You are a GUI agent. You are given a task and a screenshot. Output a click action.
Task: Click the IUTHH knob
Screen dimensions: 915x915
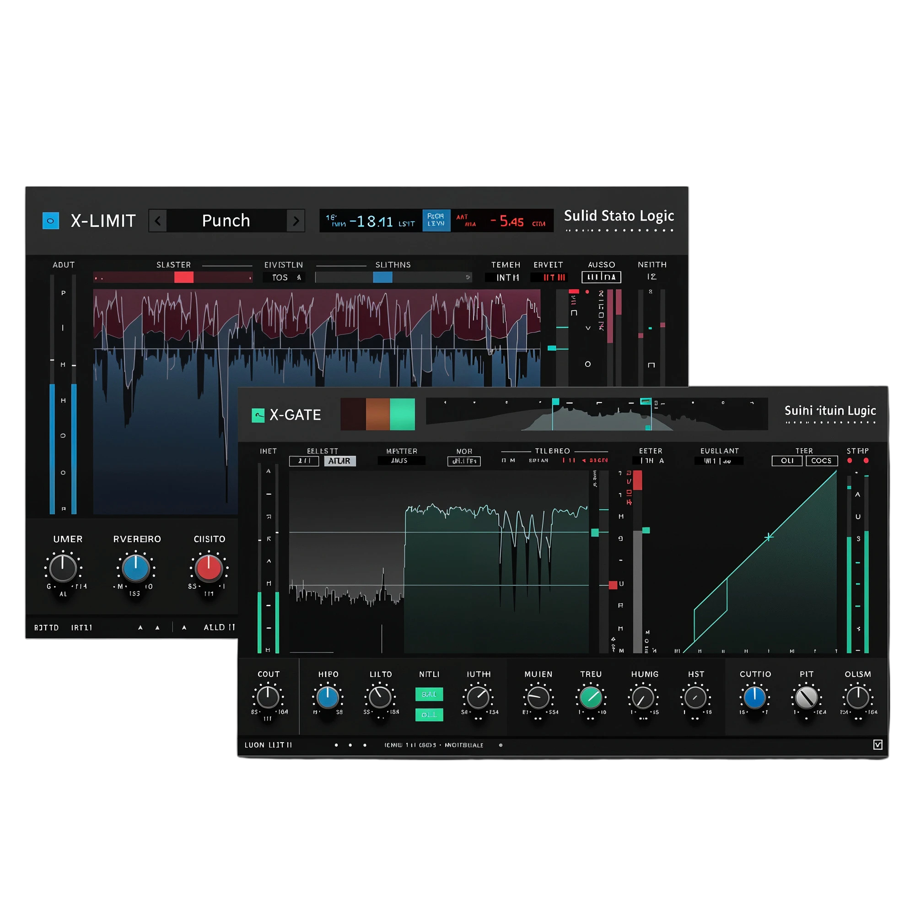pyautogui.click(x=479, y=698)
